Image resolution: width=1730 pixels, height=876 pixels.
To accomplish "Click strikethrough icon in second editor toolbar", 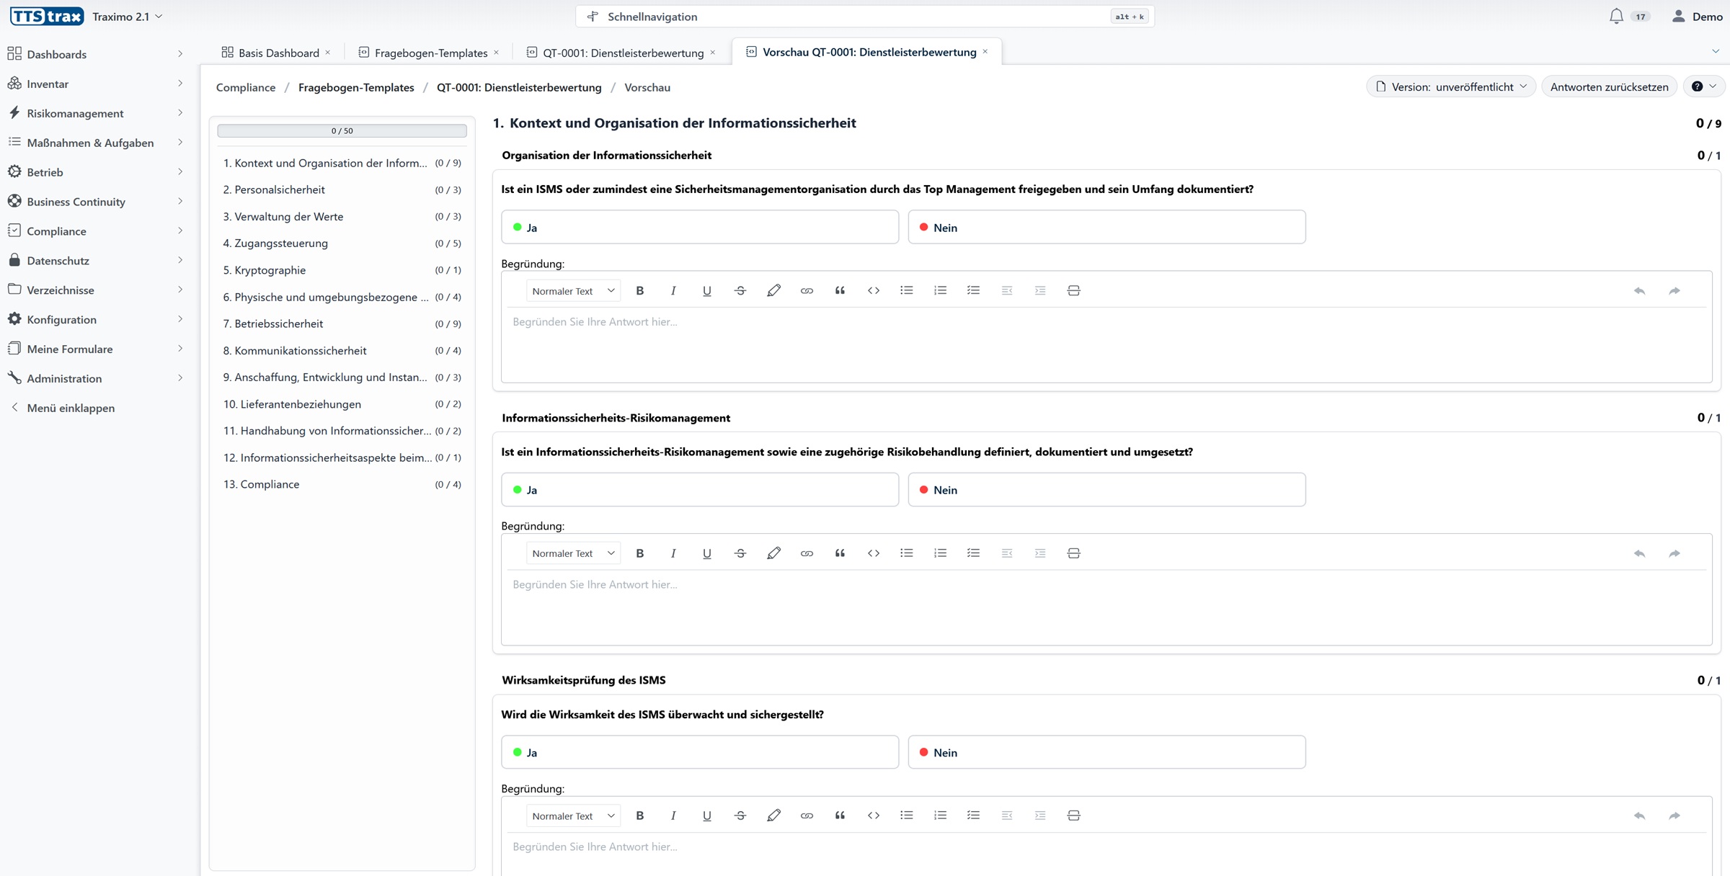I will pos(740,553).
